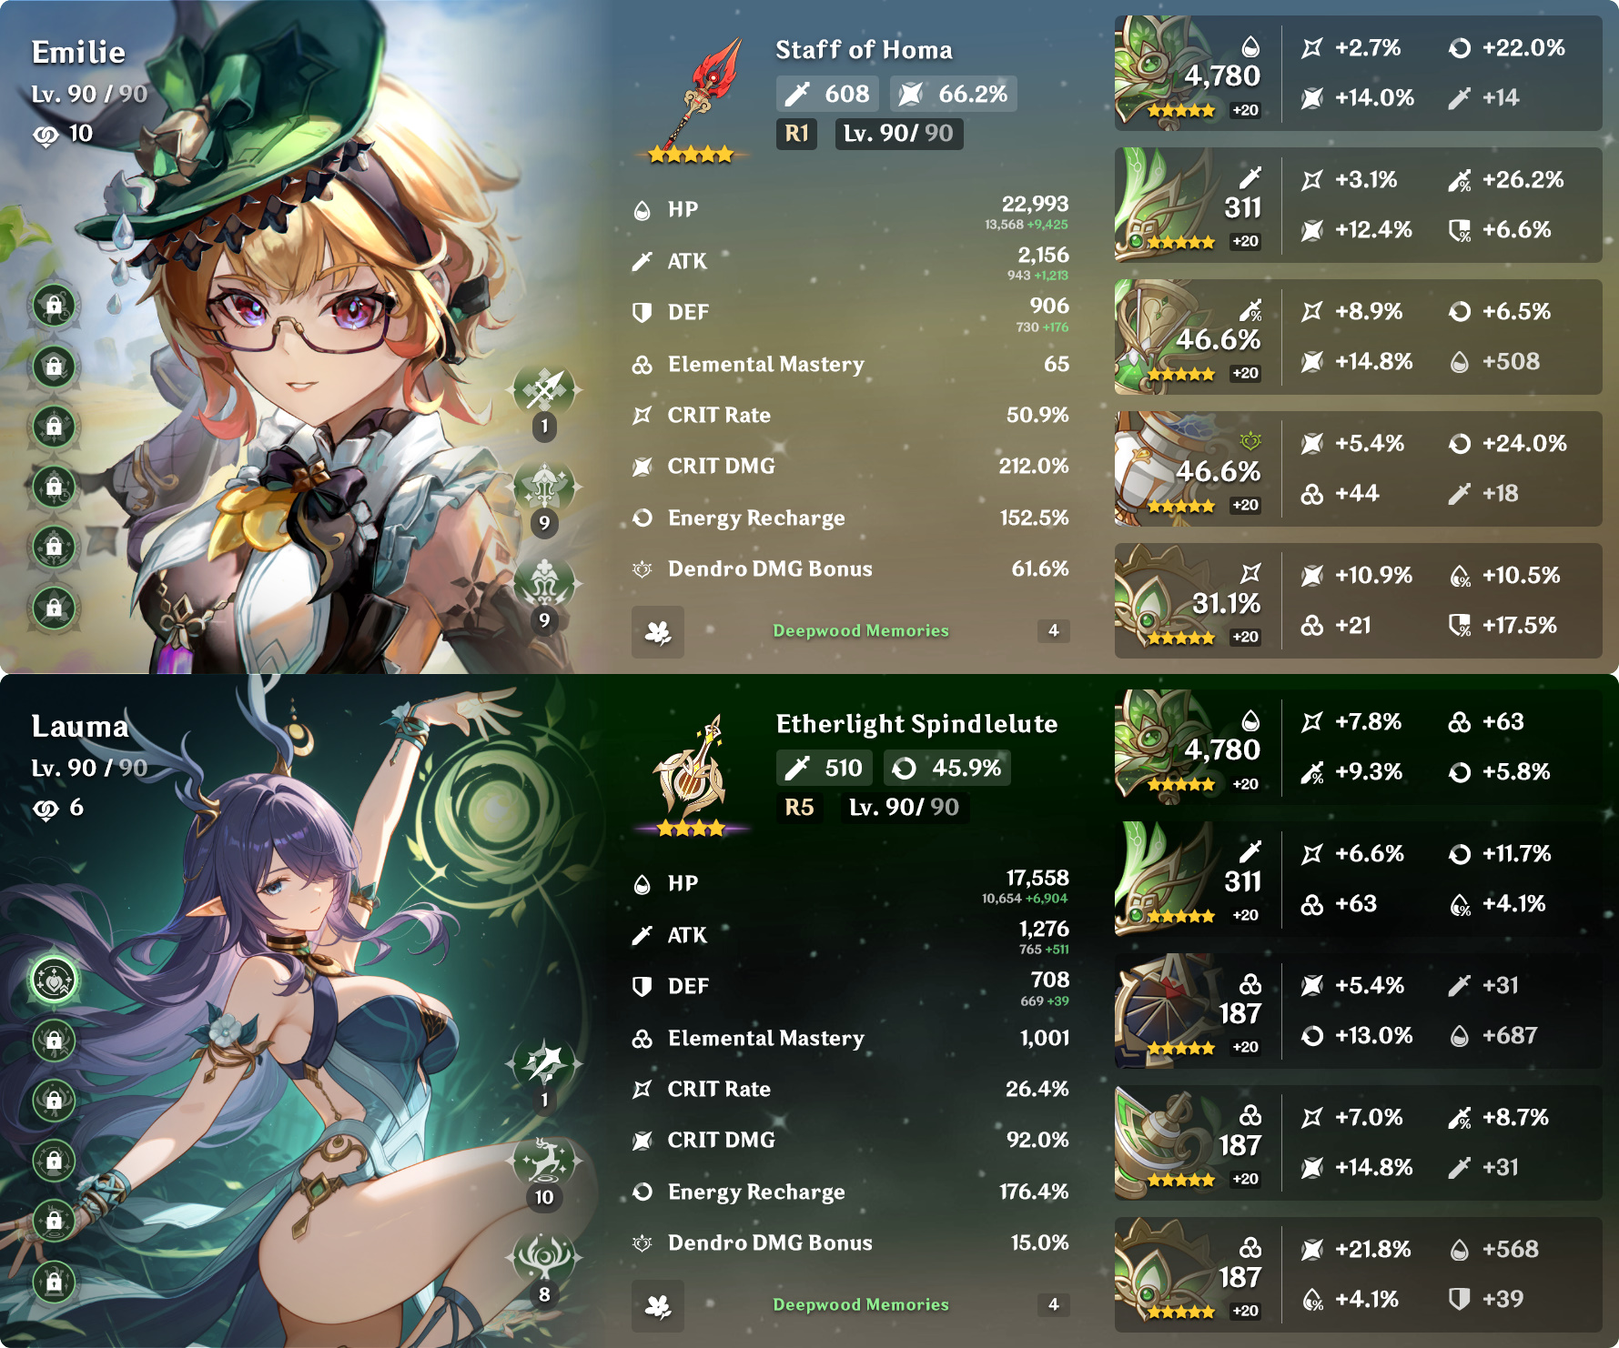Open Lauma's circlet artifact with 187 mastery
1619x1348 pixels.
pyautogui.click(x=1358, y=1274)
